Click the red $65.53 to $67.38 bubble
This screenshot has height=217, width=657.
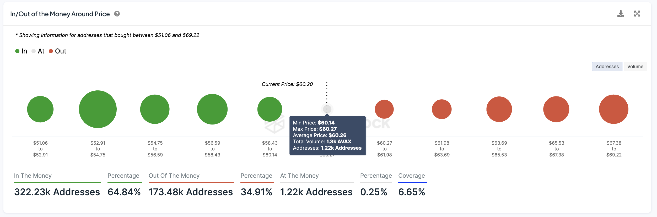point(556,109)
